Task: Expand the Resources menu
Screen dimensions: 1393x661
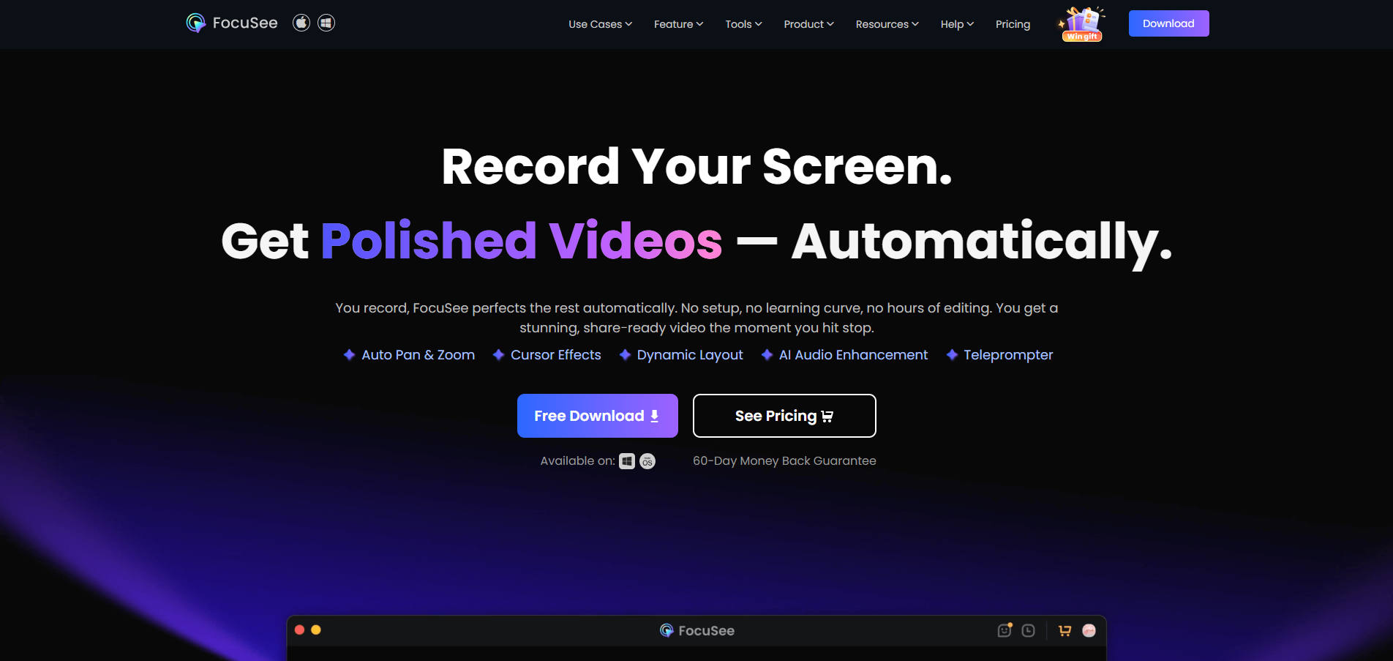Action: 887,24
